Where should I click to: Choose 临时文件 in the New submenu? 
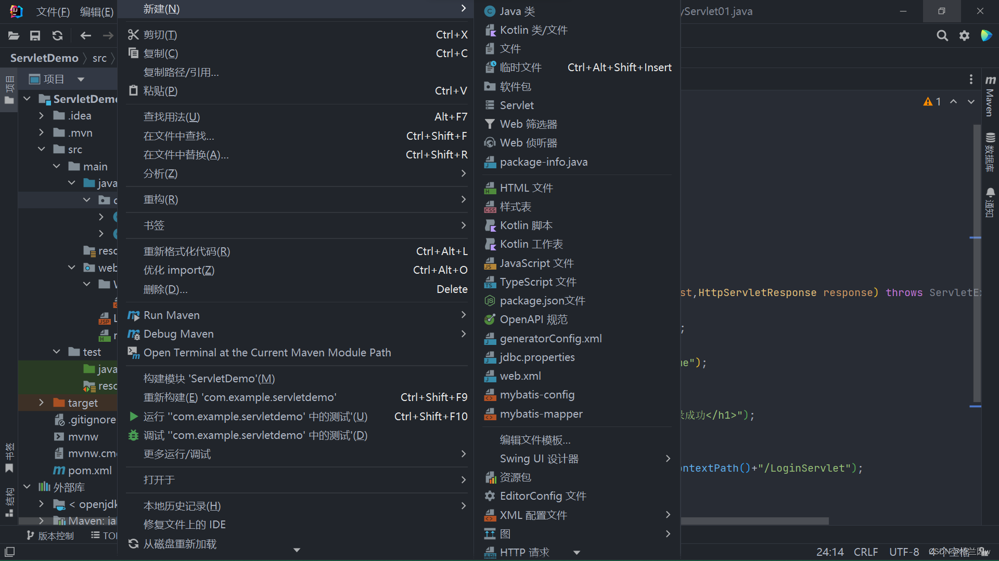coord(578,68)
